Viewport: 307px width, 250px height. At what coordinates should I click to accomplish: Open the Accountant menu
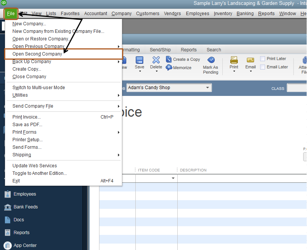96,14
